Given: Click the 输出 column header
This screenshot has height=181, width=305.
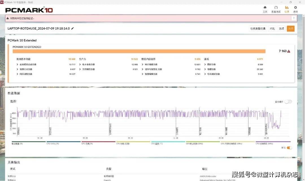Looking at the screenshot, I should click(205, 169).
